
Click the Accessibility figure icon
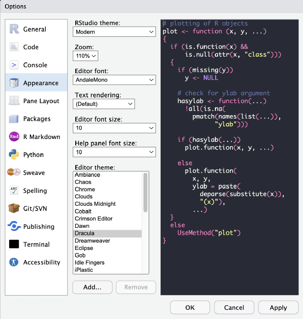pos(14,262)
